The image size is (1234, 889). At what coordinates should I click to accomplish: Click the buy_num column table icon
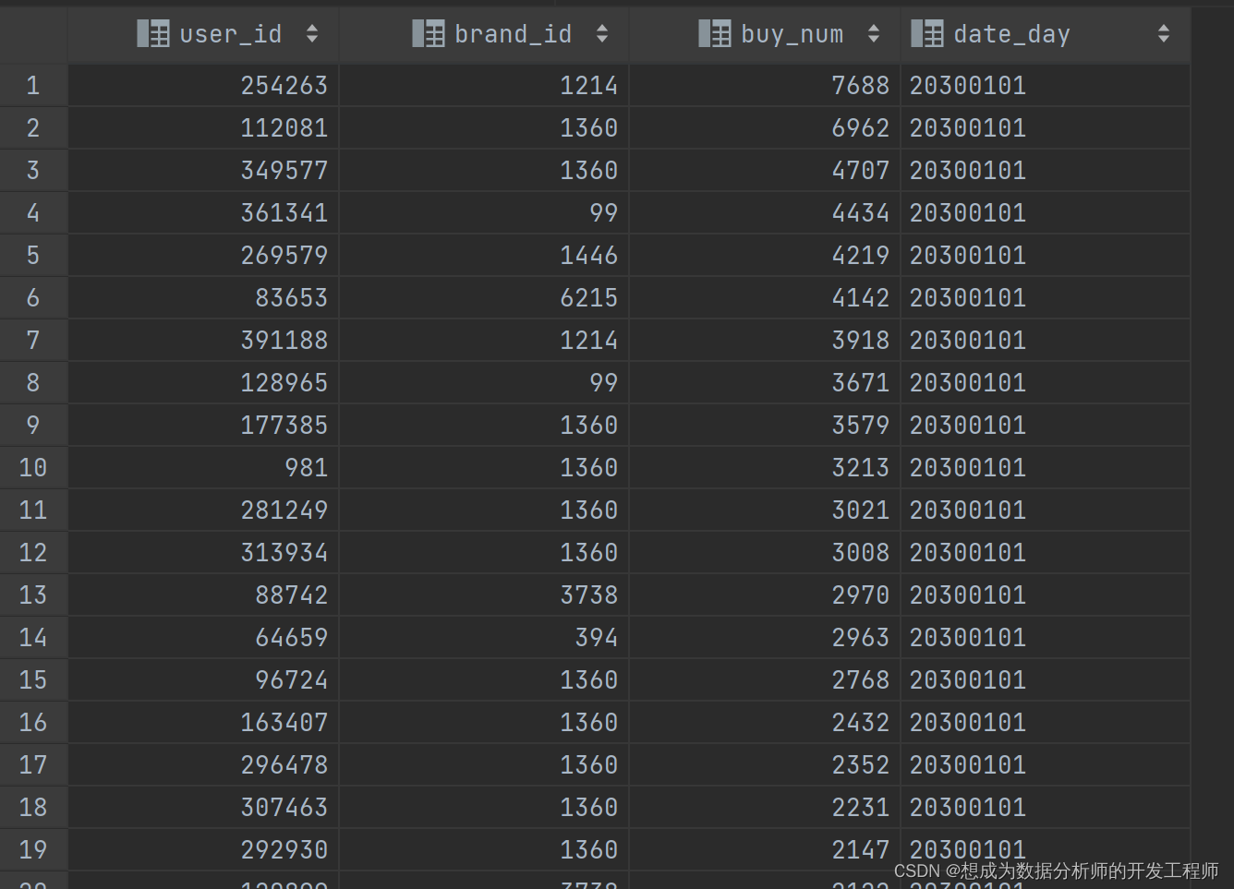715,34
